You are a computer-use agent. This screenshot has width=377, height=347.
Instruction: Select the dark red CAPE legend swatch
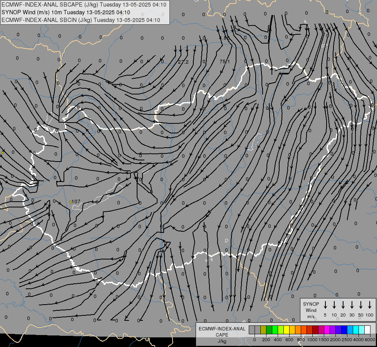point(315,330)
